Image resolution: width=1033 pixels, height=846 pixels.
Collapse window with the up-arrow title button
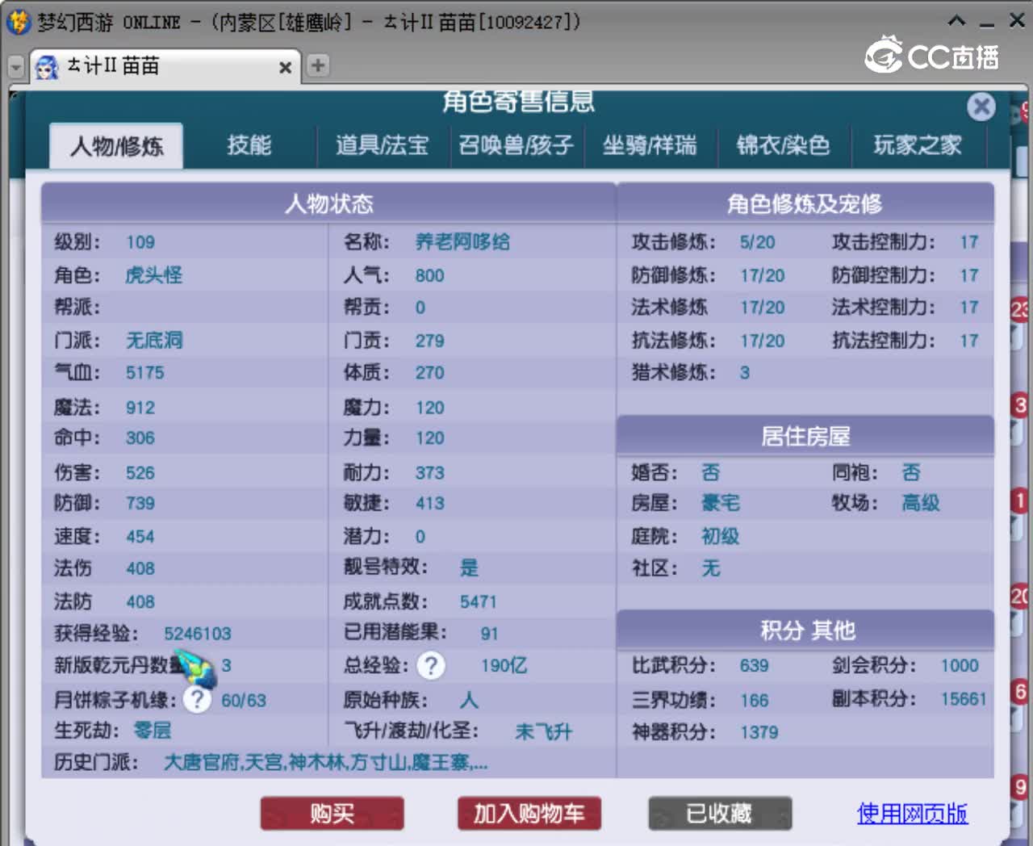[956, 21]
